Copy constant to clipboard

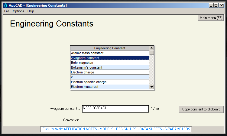tap(201, 109)
